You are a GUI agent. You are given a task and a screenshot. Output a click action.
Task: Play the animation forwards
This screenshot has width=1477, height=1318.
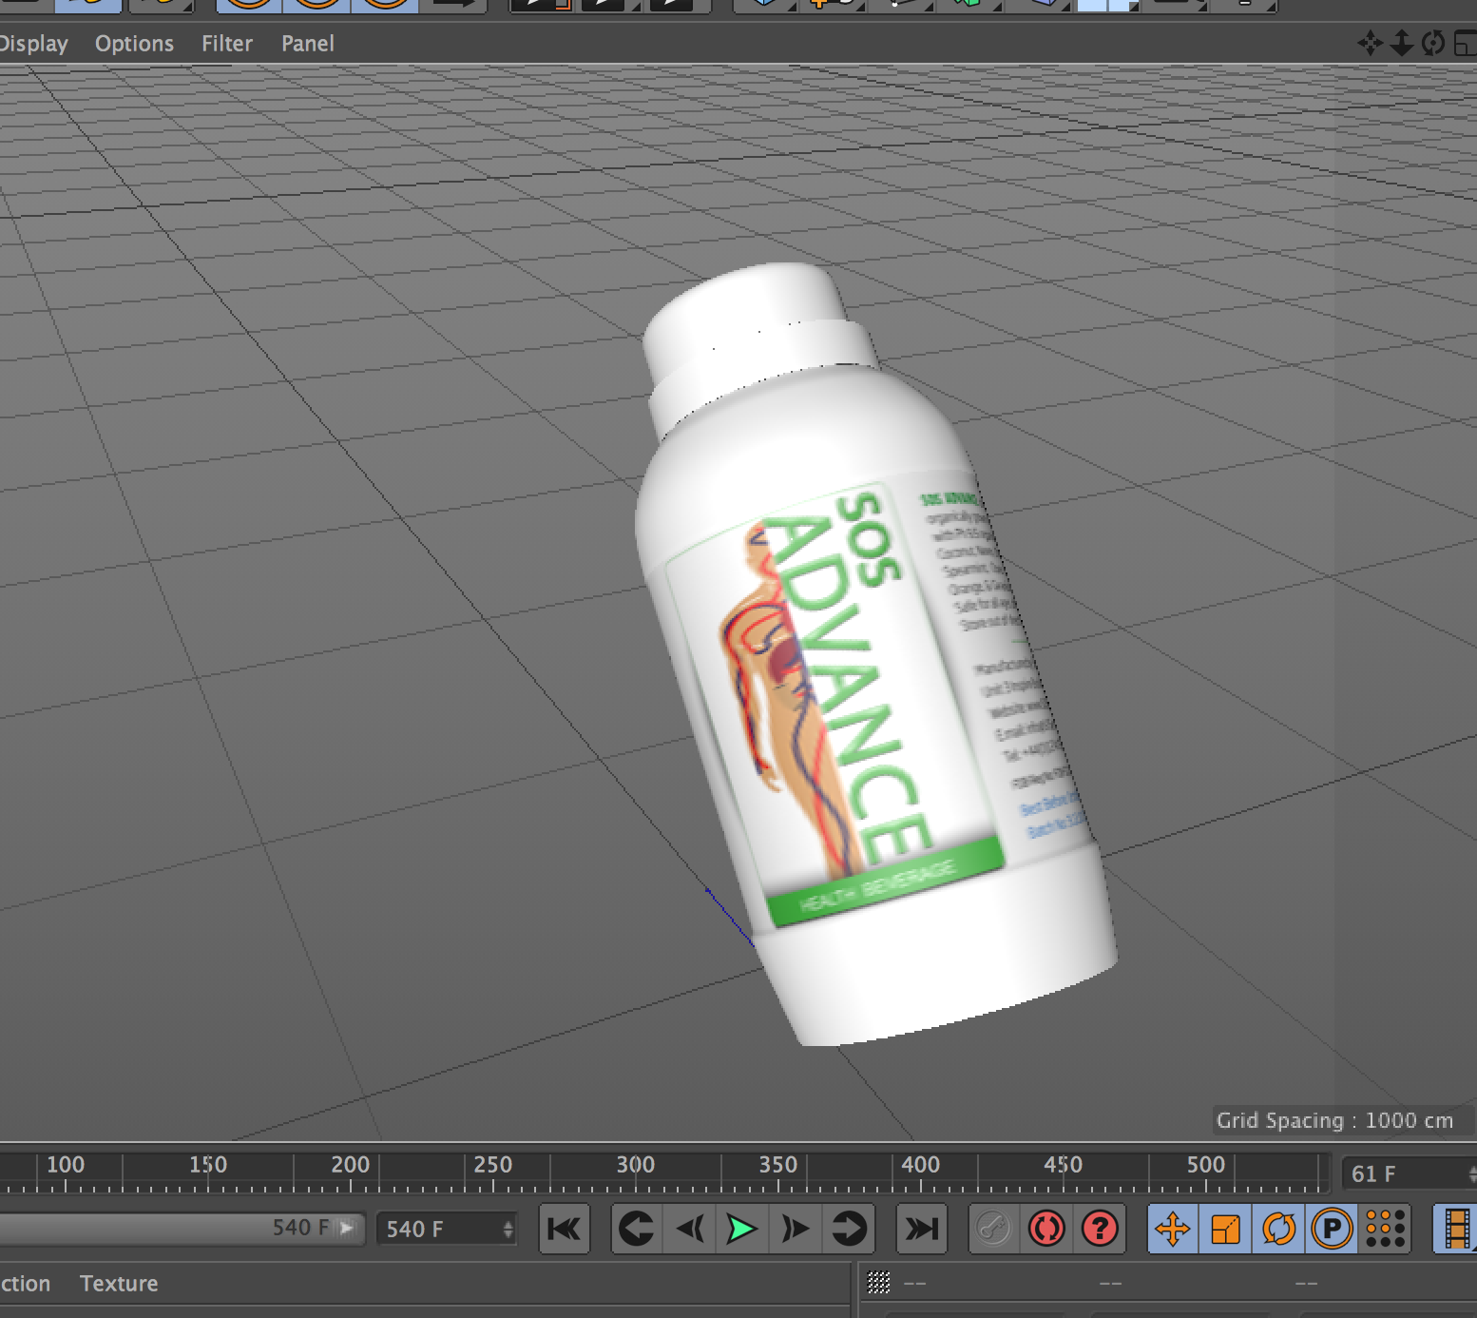click(x=742, y=1229)
